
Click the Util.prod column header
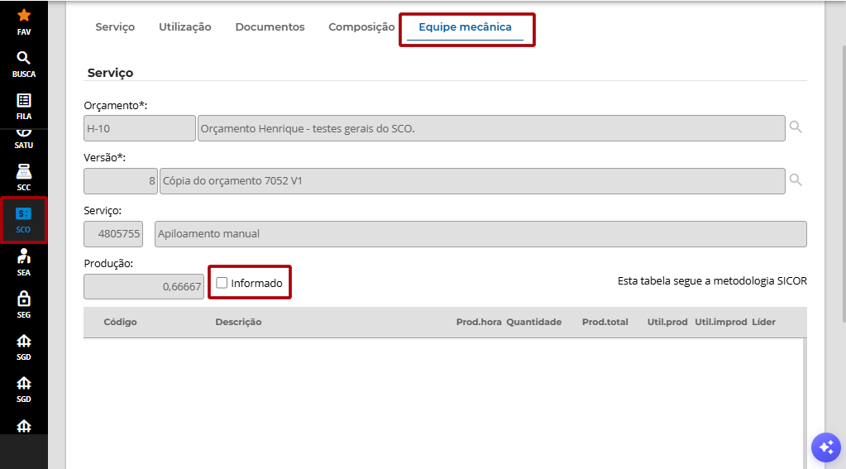click(667, 323)
